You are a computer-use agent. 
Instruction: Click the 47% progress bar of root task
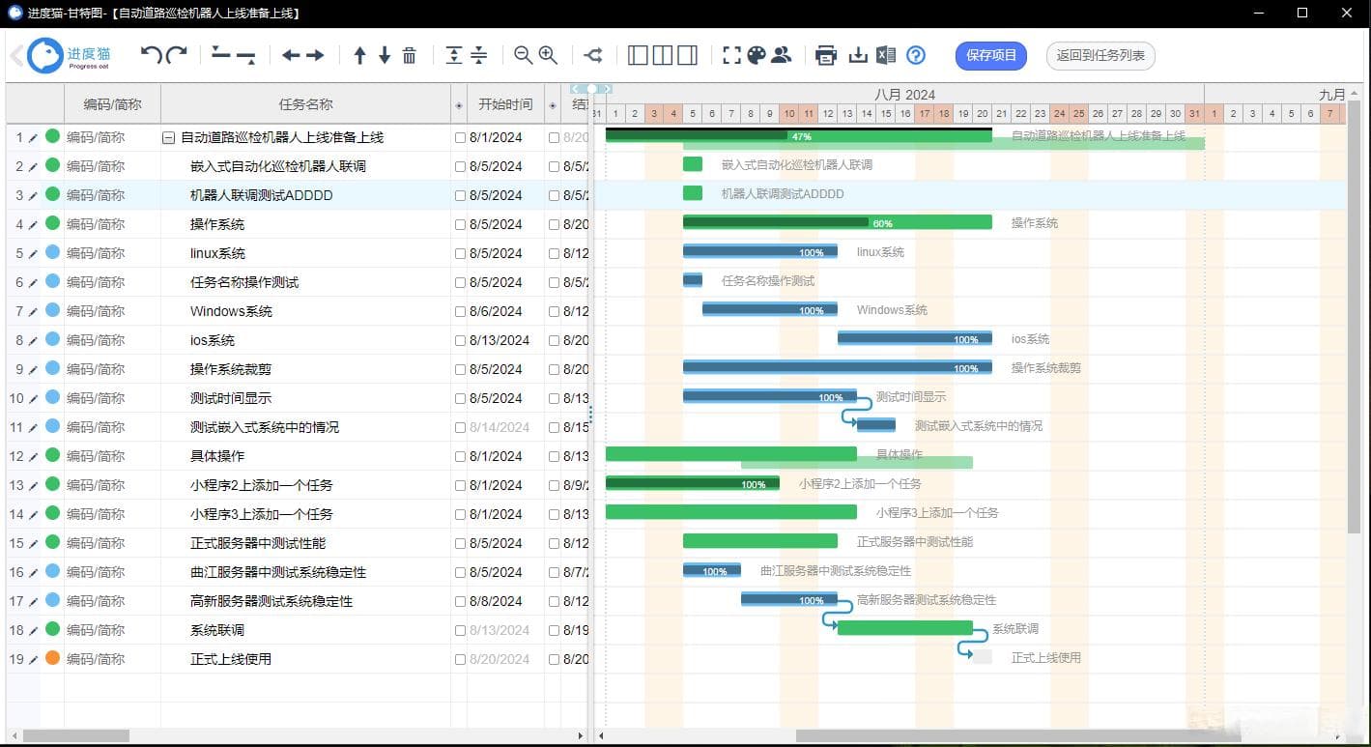pos(799,136)
